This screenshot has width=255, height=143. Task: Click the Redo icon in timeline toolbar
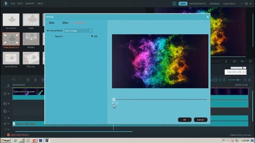(x=21, y=80)
